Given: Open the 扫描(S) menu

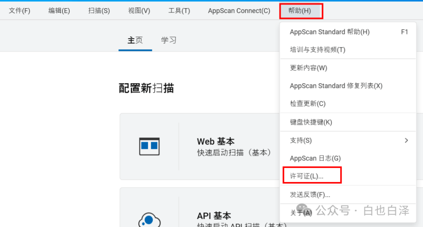Looking at the screenshot, I should coord(99,11).
